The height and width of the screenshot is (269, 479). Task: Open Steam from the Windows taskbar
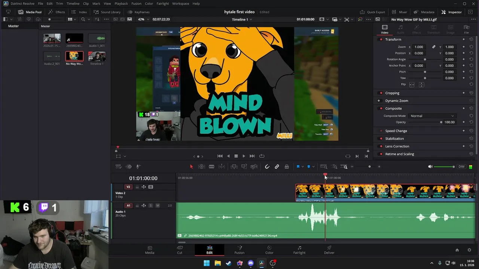(x=228, y=263)
